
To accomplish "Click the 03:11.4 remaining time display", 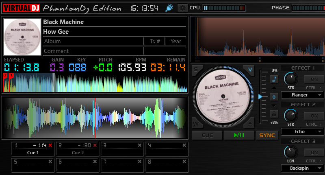I will (168, 68).
